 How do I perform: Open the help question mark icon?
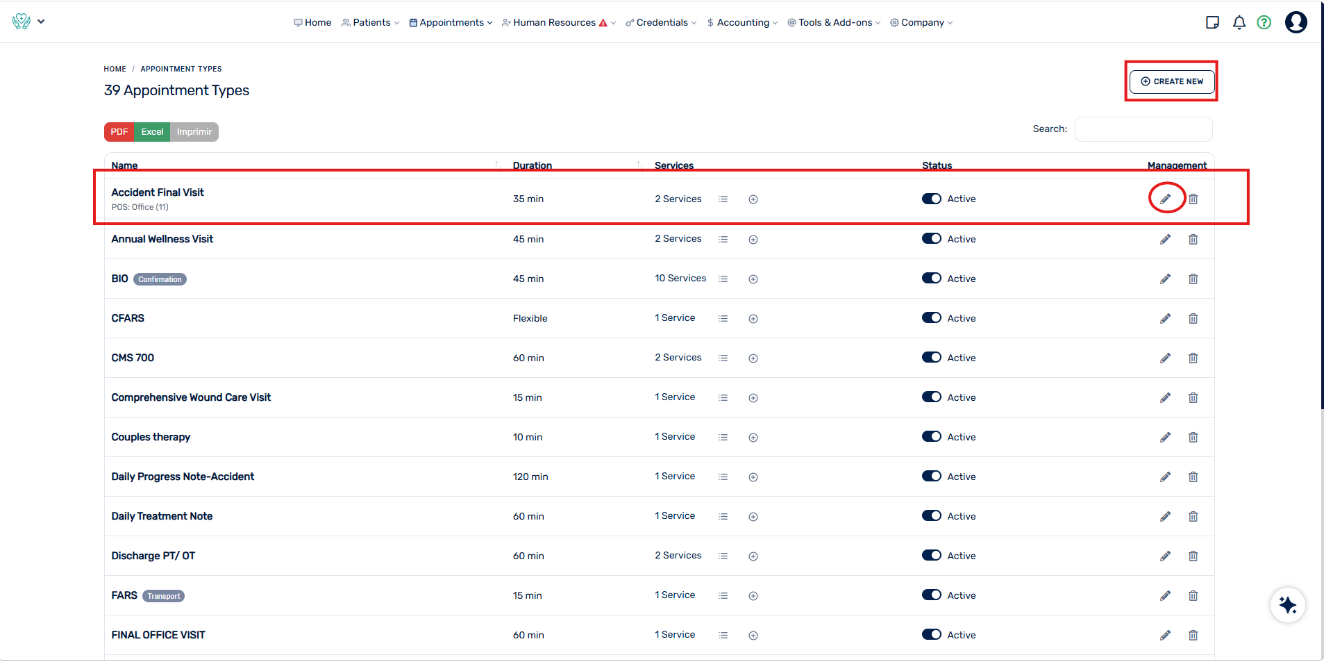(x=1264, y=22)
